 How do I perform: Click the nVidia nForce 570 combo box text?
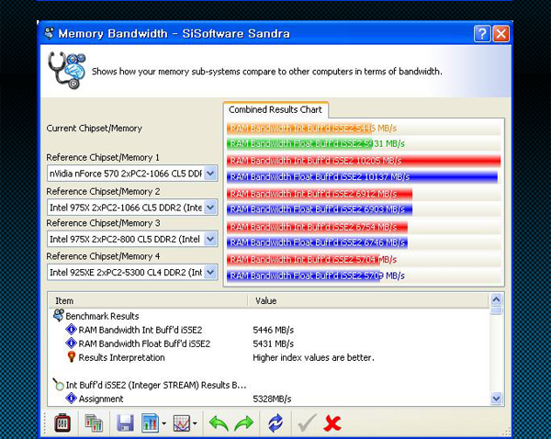click(126, 174)
